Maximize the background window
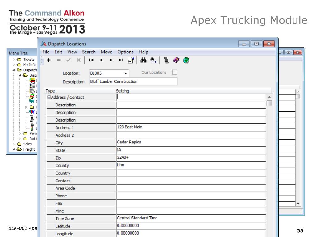This screenshot has width=316, height=237. [x=289, y=52]
